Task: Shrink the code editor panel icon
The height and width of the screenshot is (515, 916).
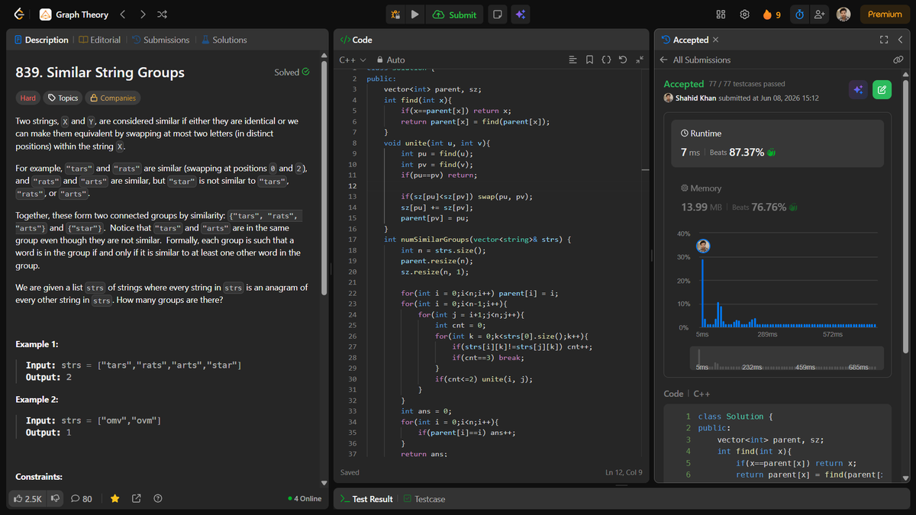Action: [x=640, y=60]
